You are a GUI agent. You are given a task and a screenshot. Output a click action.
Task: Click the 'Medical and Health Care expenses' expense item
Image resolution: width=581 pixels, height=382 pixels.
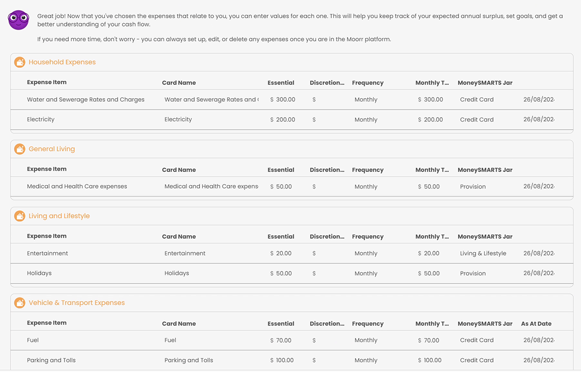77,186
